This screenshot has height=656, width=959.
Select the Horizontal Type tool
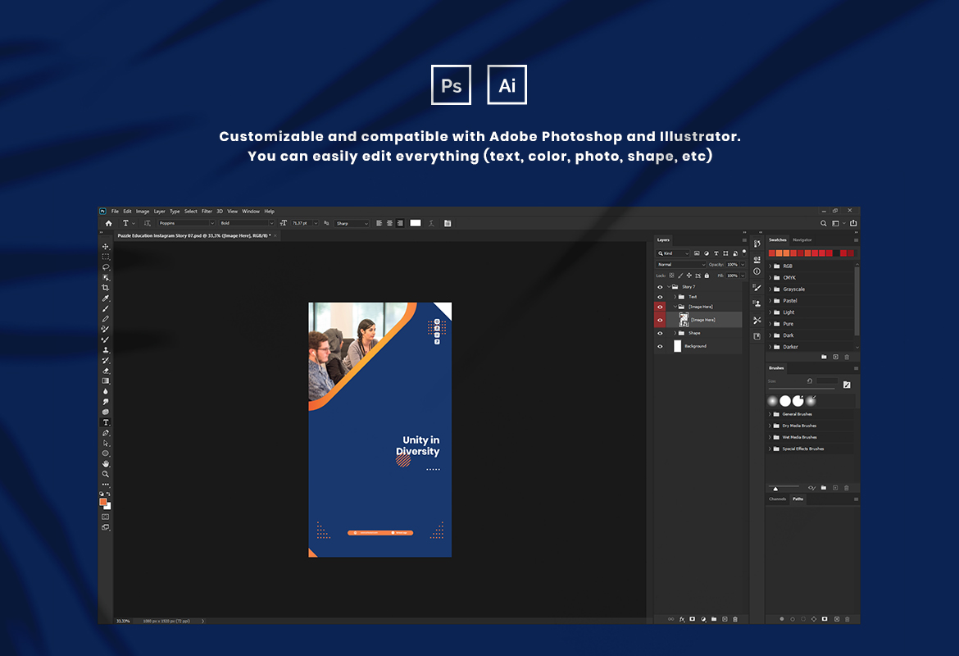click(105, 422)
